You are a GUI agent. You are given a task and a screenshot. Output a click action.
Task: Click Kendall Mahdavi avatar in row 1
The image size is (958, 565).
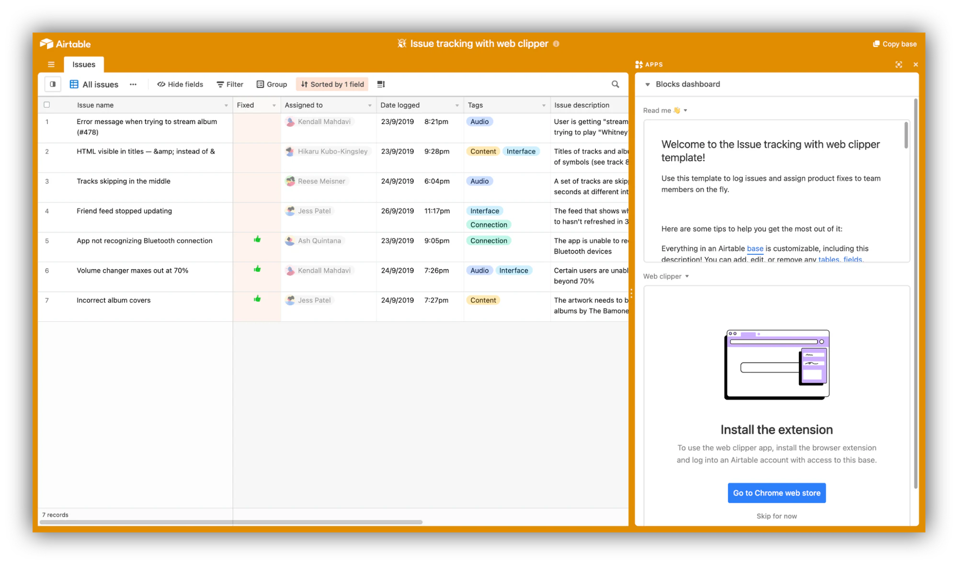(290, 122)
